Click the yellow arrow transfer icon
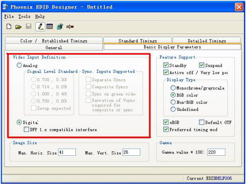246x185 pixels. (x=70, y=27)
